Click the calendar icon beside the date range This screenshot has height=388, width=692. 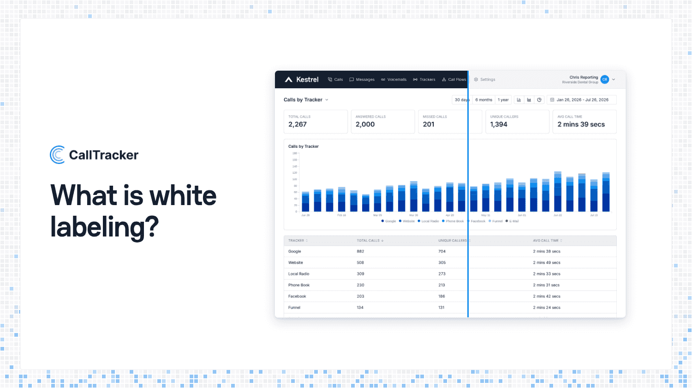pos(552,100)
